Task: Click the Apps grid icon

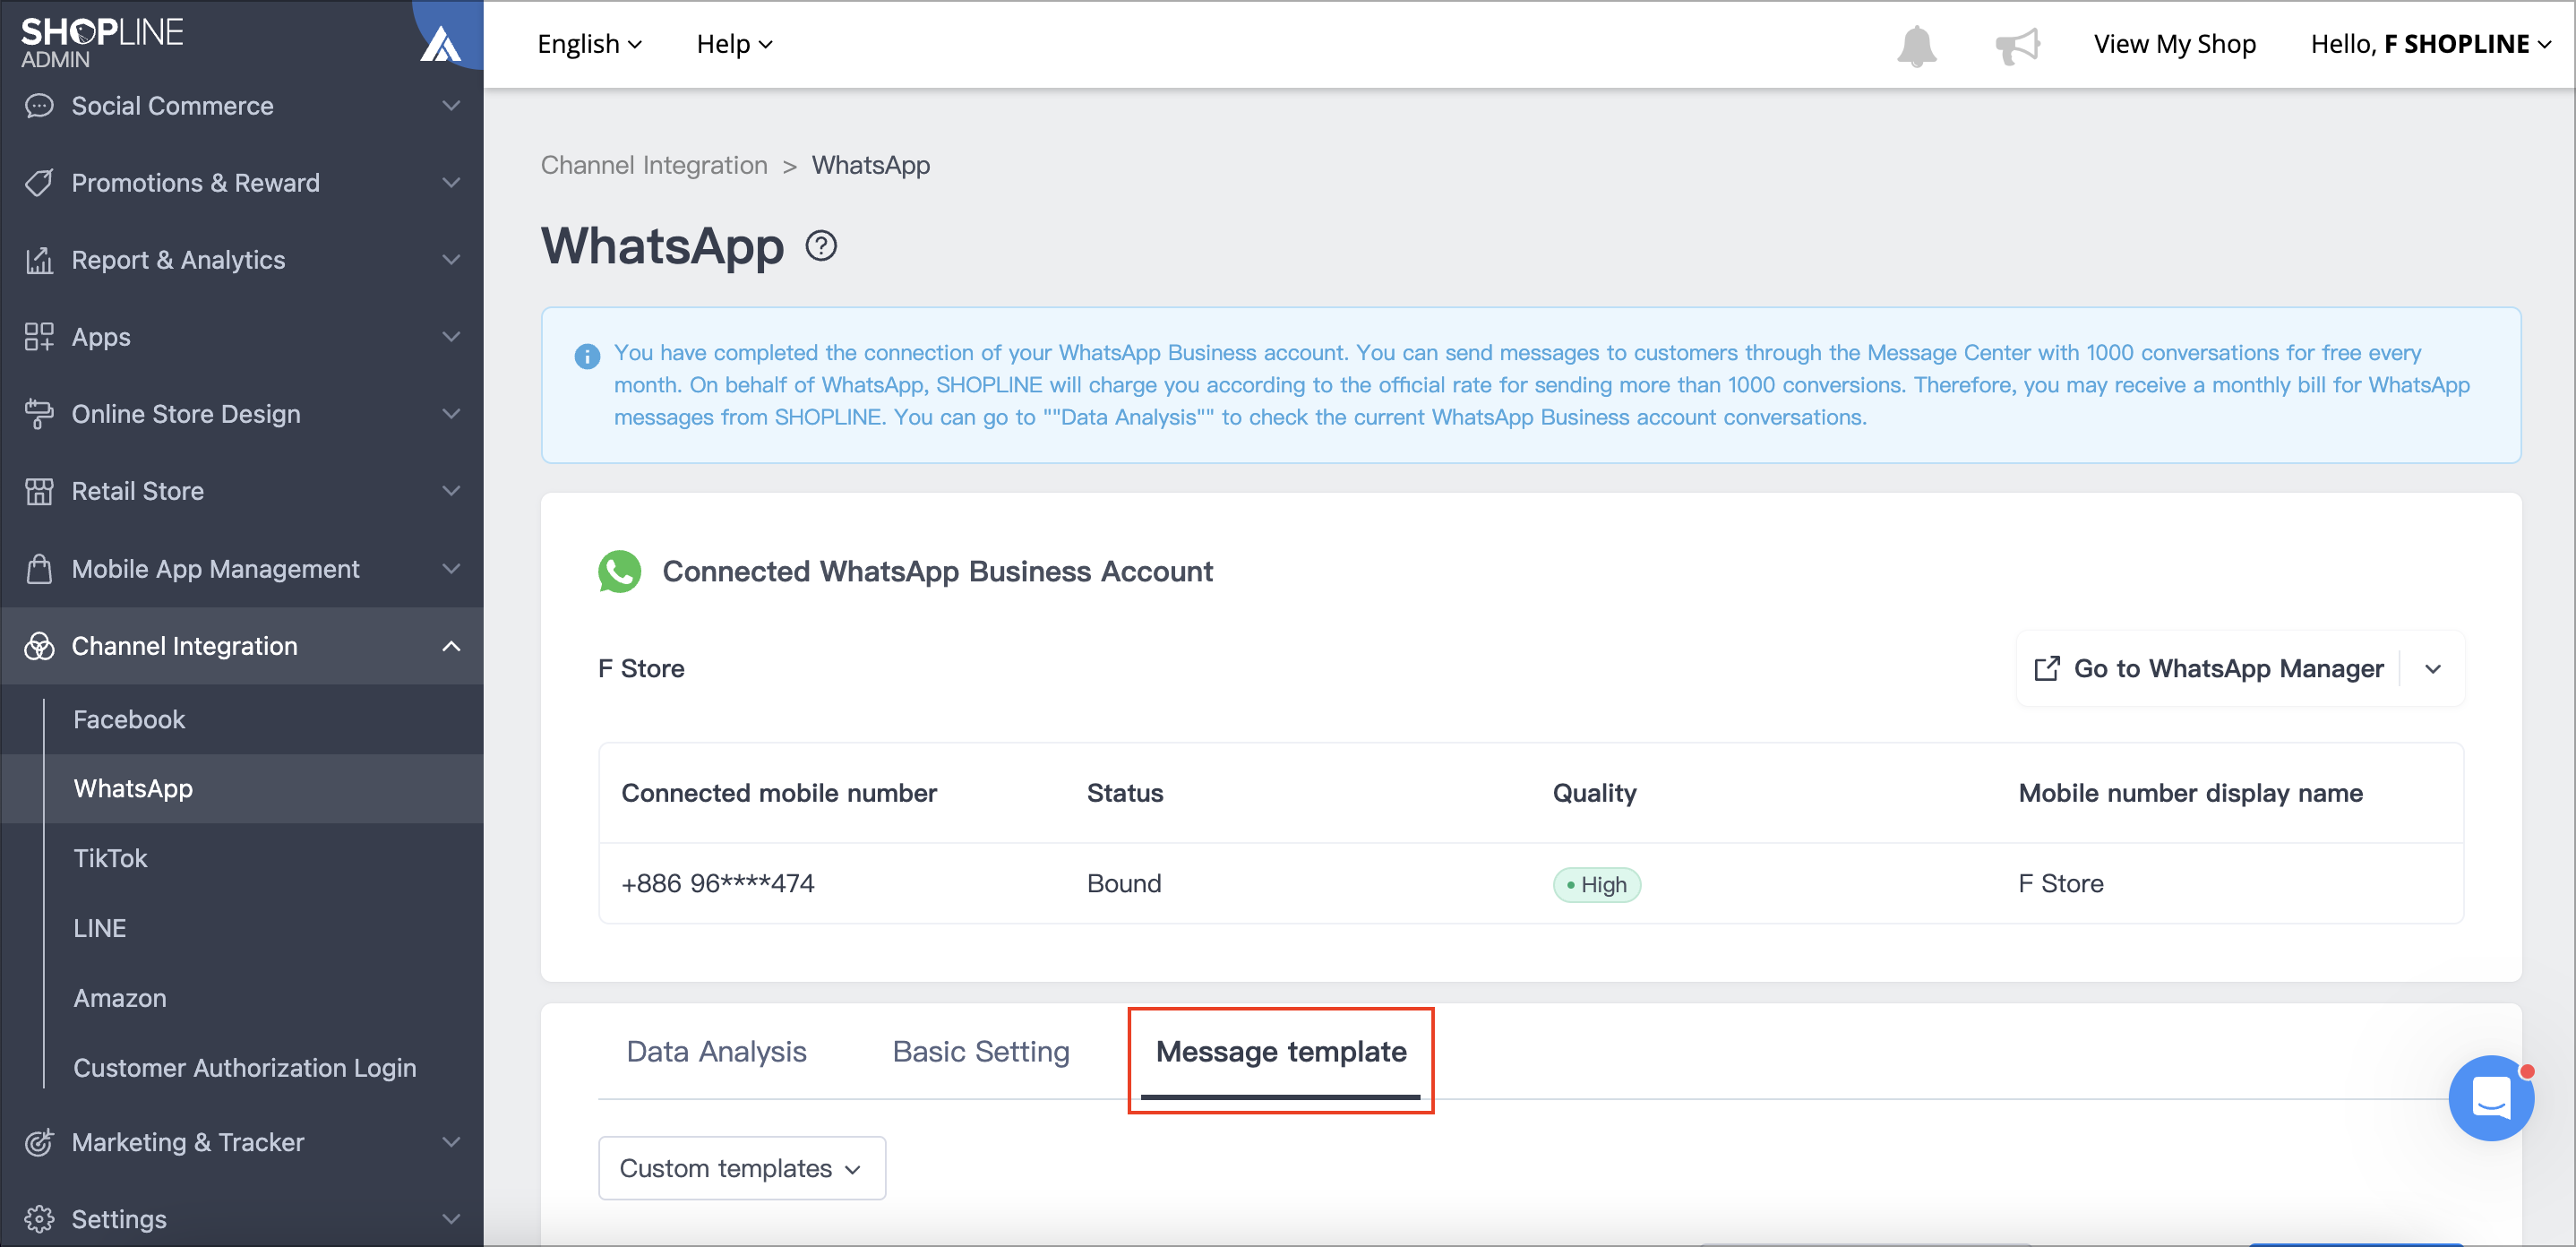Action: click(x=39, y=337)
